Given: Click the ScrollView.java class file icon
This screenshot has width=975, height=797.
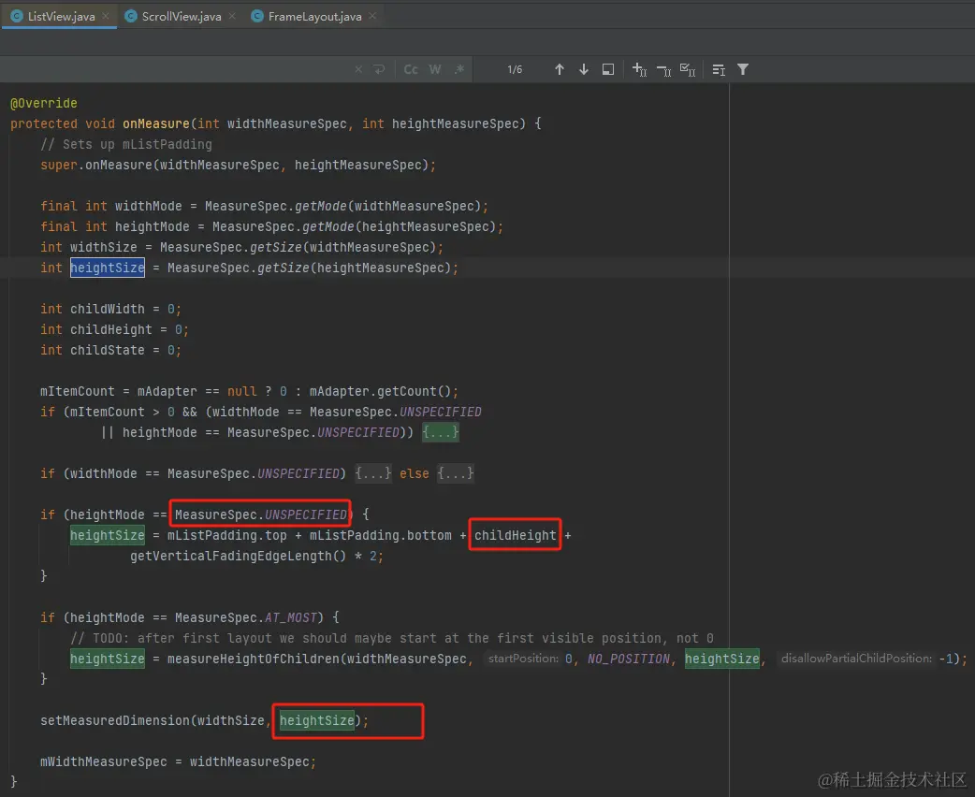Looking at the screenshot, I should (x=131, y=16).
